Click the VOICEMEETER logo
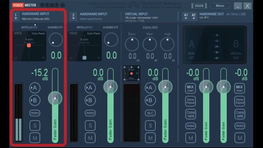The image size is (263, 148). pyautogui.click(x=24, y=5)
